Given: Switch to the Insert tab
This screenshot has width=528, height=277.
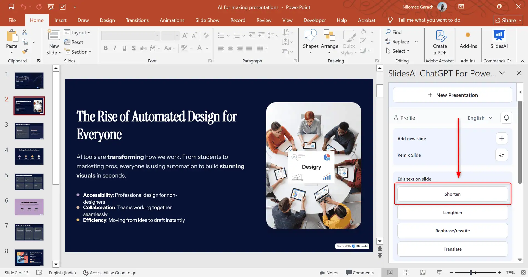Looking at the screenshot, I should (x=61, y=20).
